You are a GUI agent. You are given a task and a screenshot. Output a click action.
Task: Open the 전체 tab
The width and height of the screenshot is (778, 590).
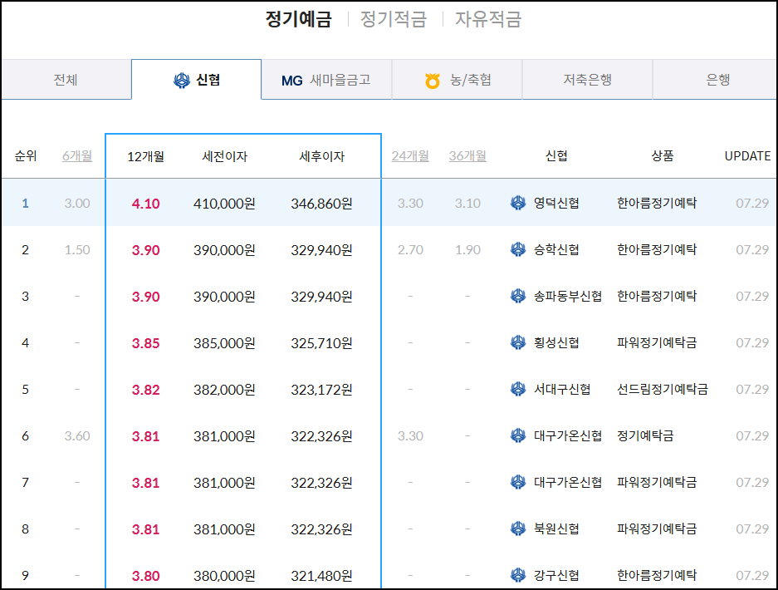[x=65, y=79]
